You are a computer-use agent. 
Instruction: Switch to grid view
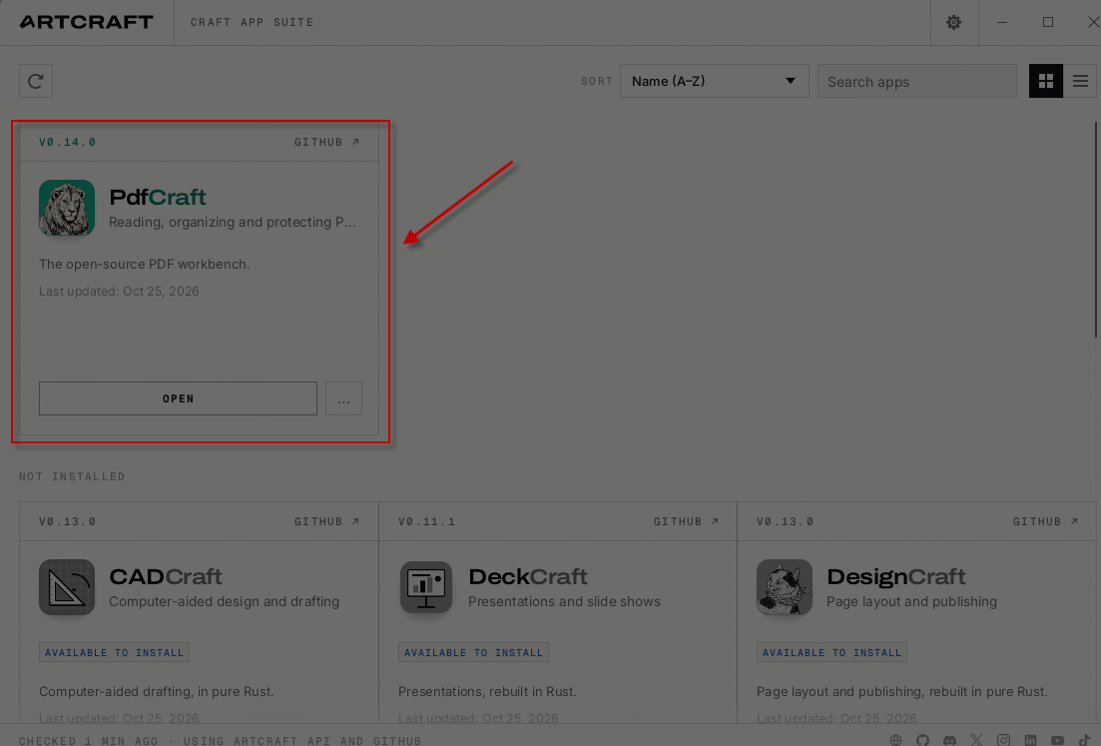coord(1045,82)
